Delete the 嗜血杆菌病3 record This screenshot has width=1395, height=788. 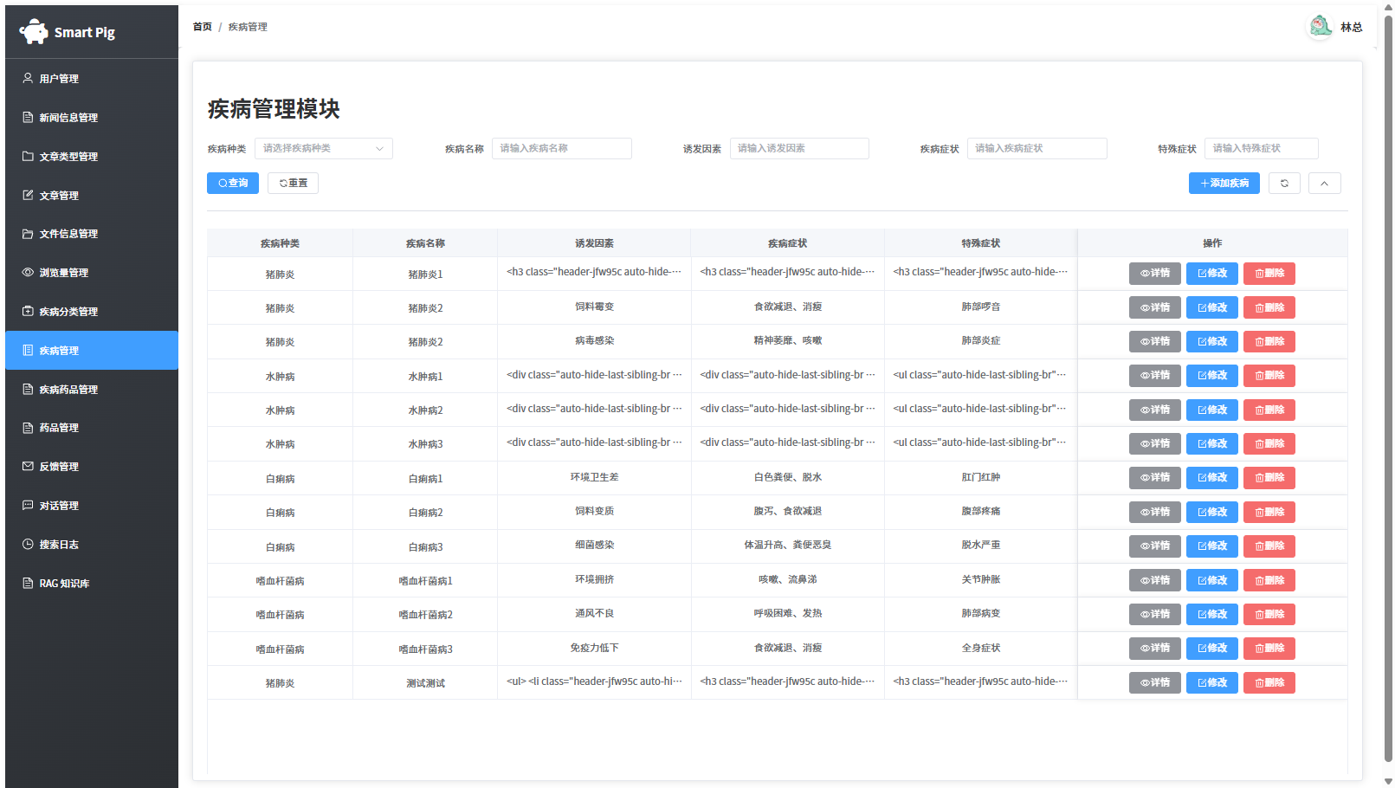click(1269, 648)
